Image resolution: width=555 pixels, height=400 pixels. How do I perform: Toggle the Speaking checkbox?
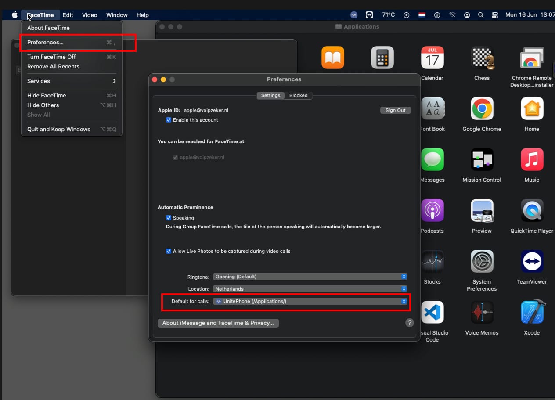tap(169, 218)
